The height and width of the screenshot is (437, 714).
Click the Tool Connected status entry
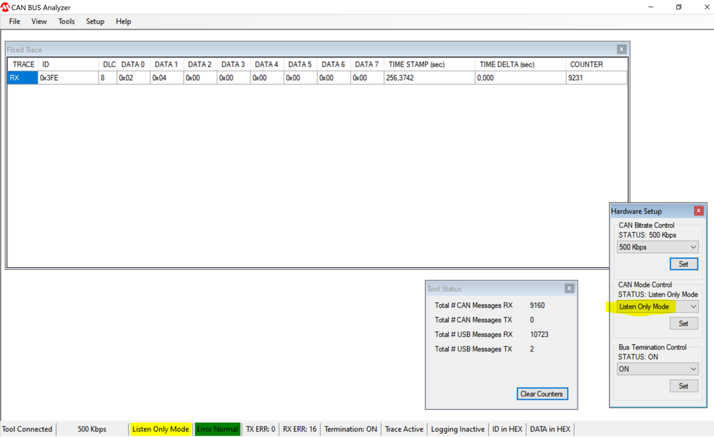(x=27, y=429)
